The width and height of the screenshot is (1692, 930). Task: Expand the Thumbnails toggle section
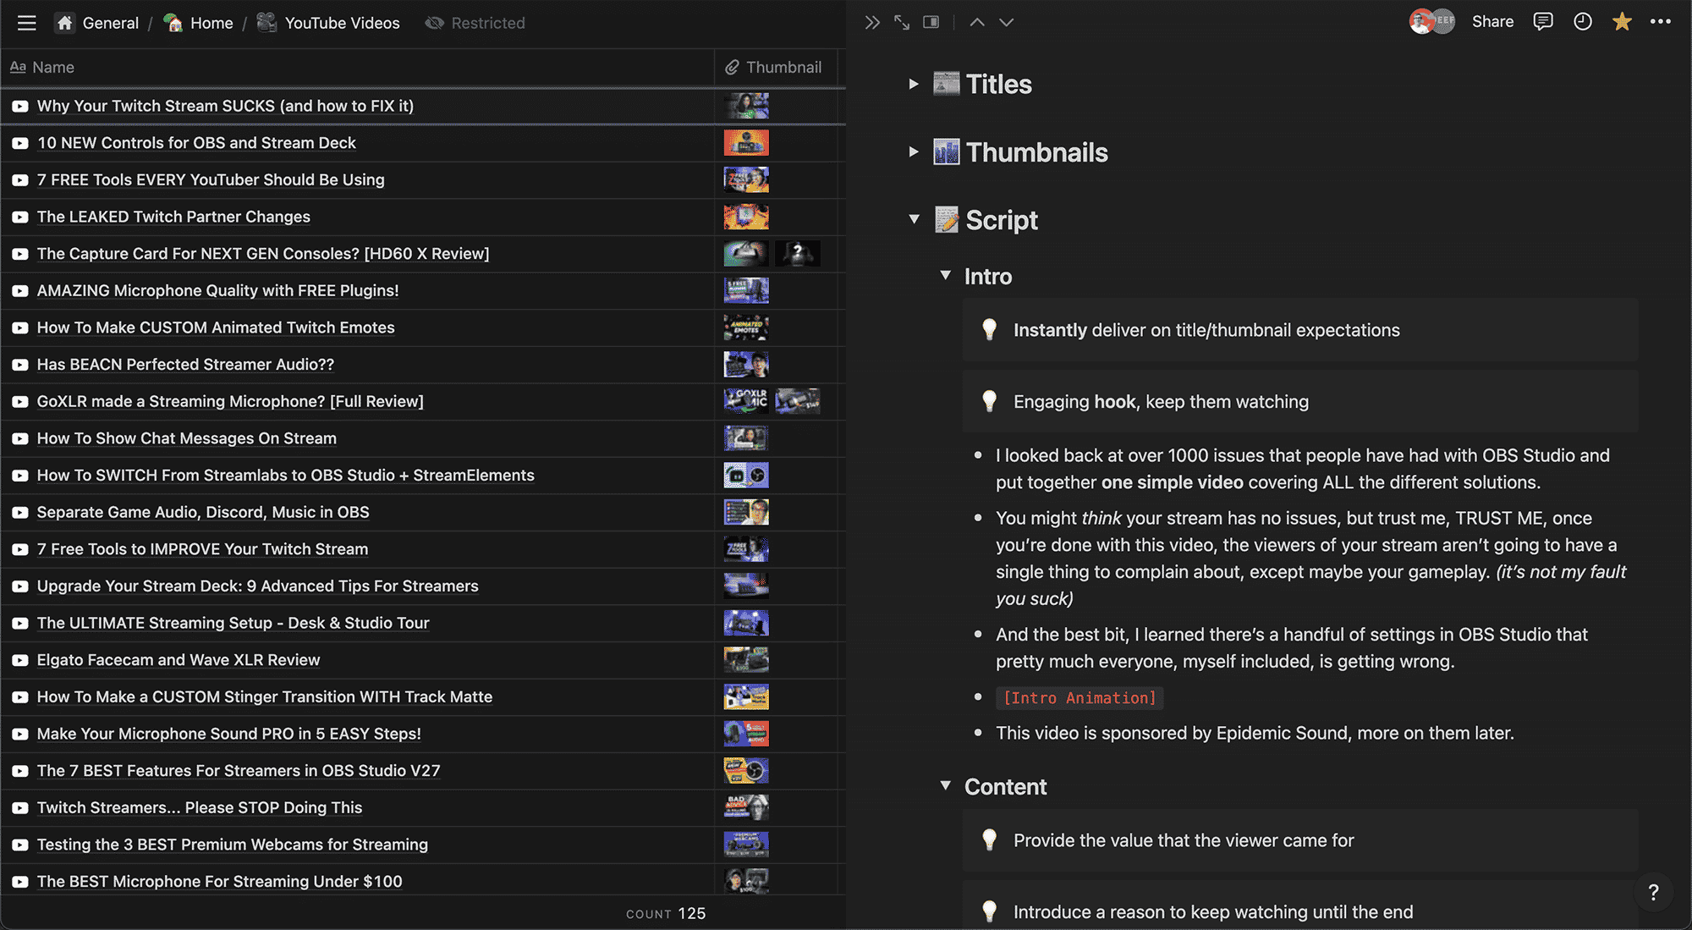click(914, 152)
